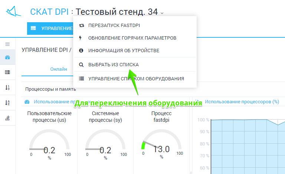The image size is (285, 174).
Task: Open the server rack sidebar icon
Action: [x=7, y=72]
